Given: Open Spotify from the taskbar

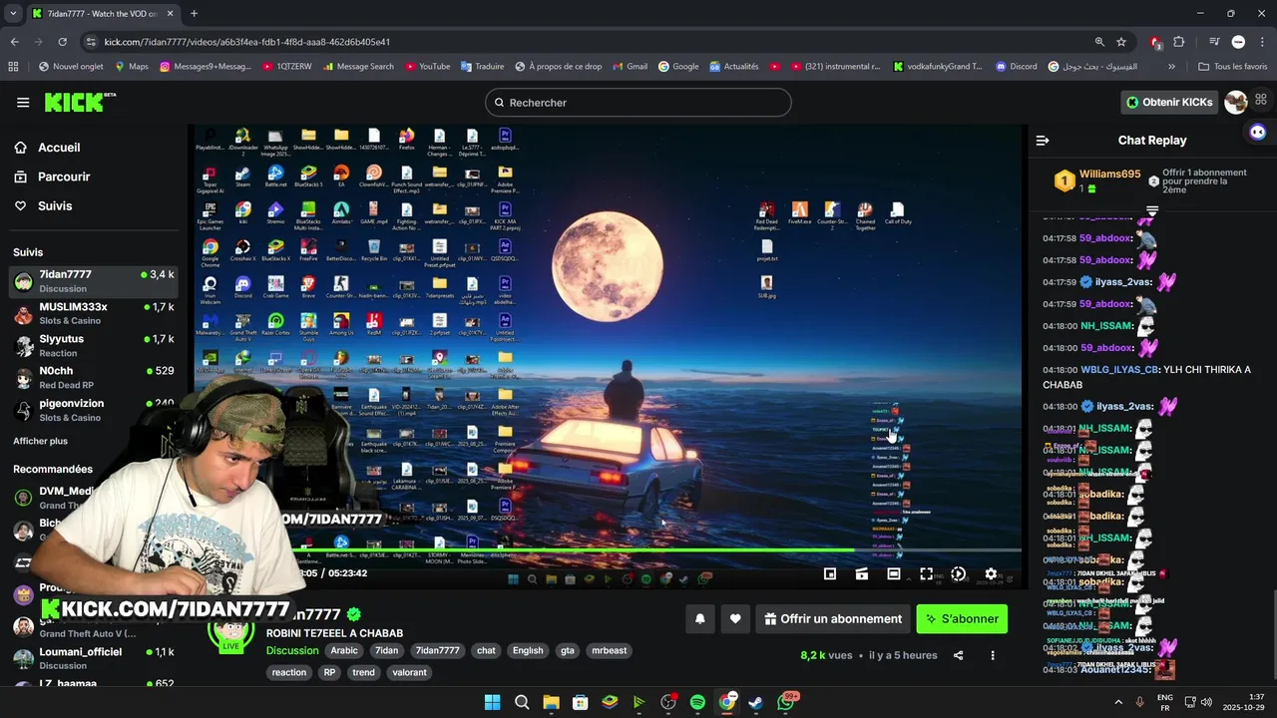Looking at the screenshot, I should point(697,702).
